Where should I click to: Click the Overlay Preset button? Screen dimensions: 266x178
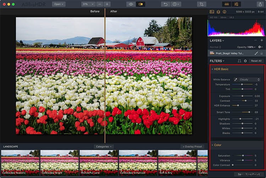192,147
